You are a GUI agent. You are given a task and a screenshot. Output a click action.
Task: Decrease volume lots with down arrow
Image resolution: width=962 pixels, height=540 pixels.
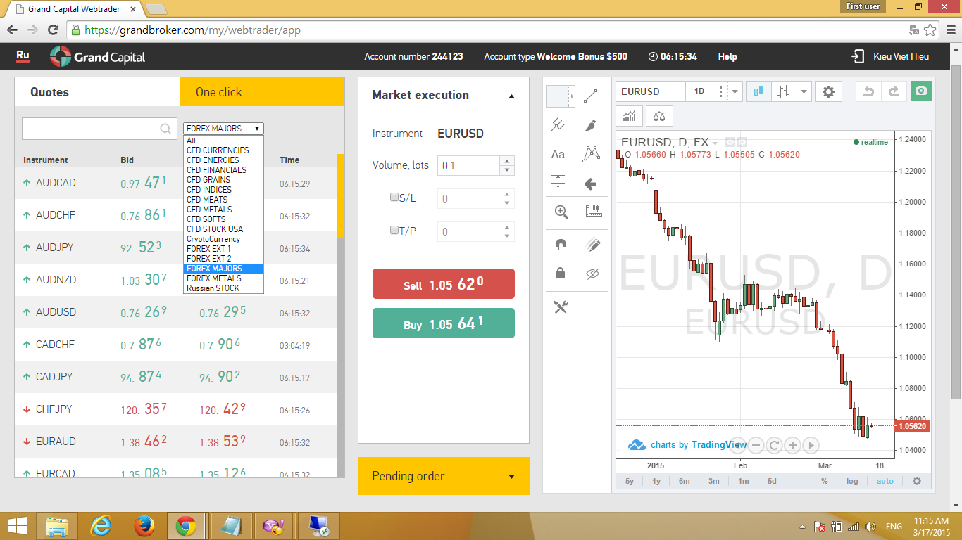[506, 171]
